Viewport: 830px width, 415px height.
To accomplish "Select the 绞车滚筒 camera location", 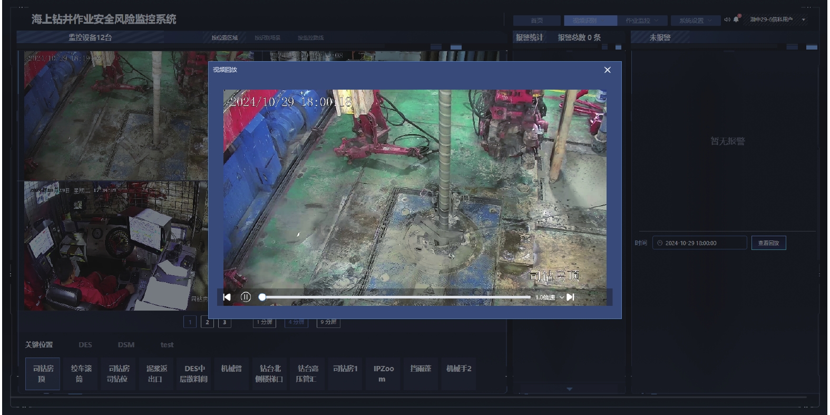I will [x=81, y=374].
